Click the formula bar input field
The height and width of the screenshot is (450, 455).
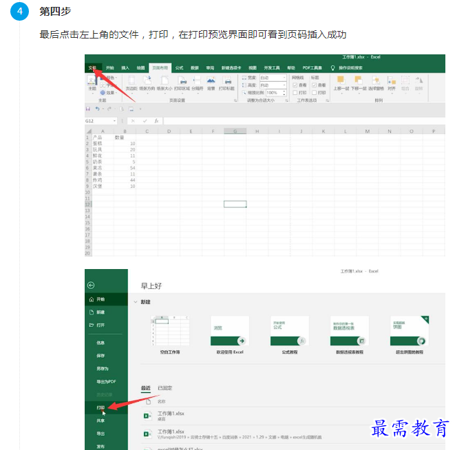[304, 120]
